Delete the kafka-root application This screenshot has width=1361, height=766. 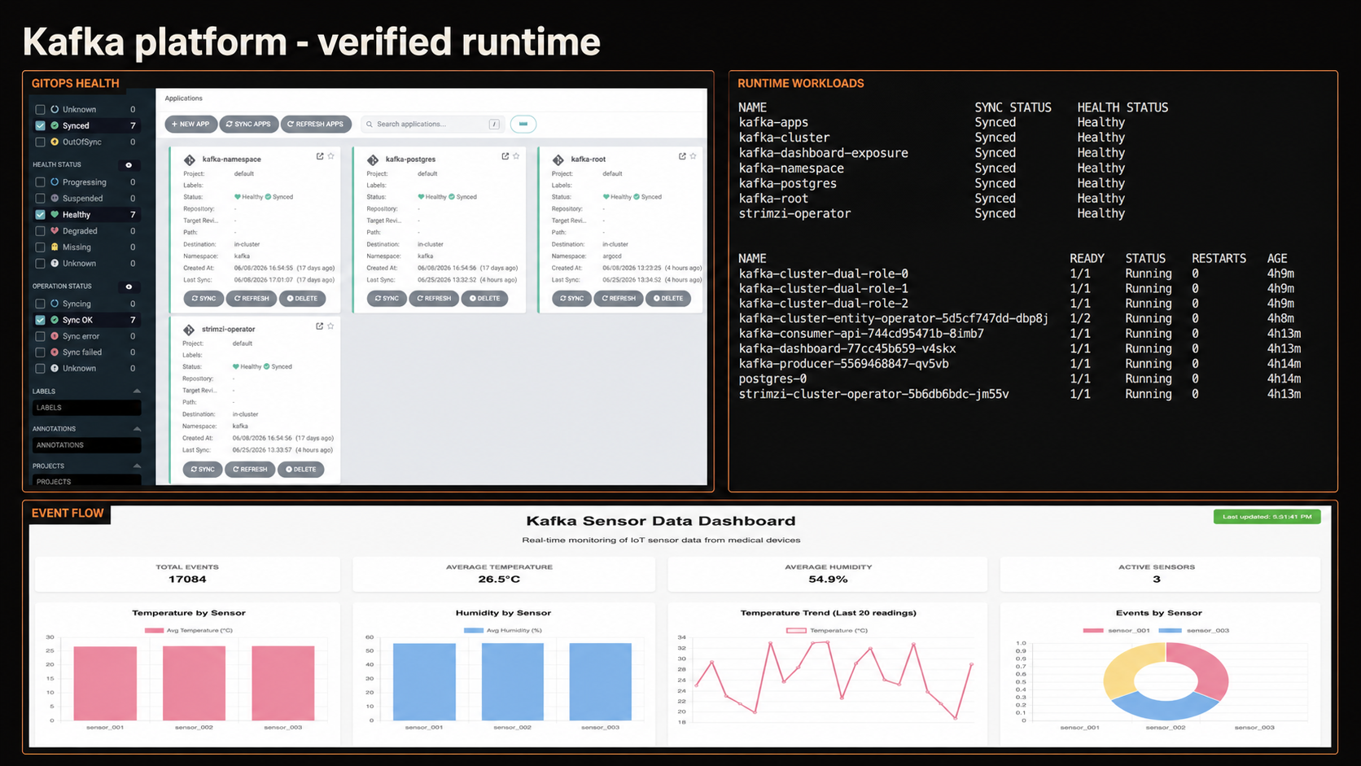click(668, 299)
